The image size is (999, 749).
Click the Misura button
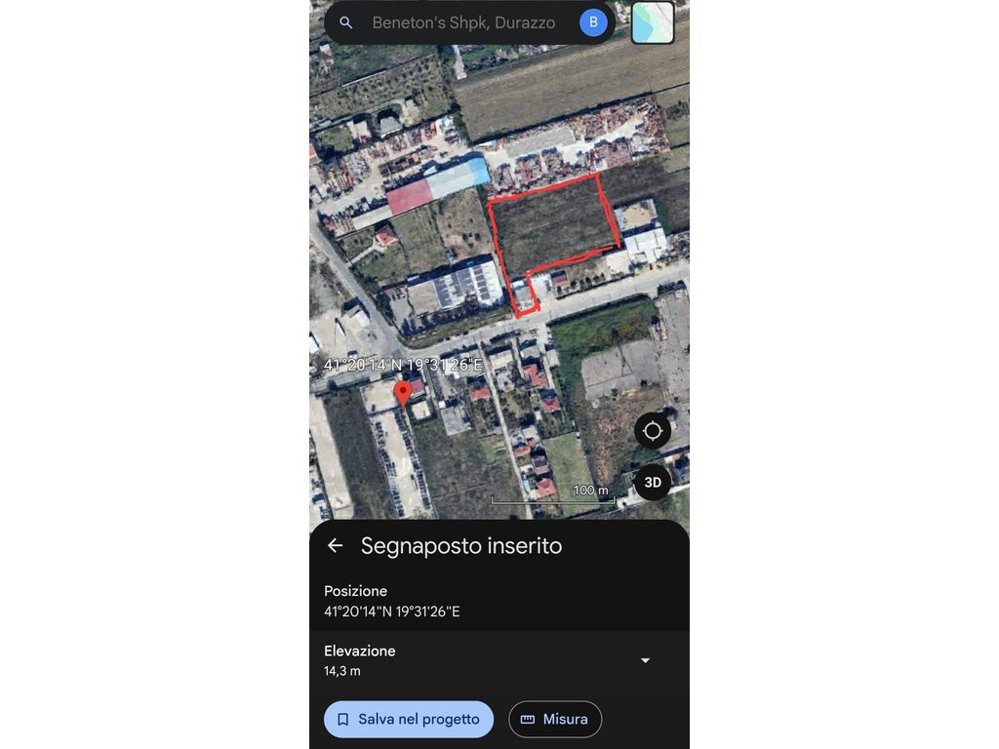[555, 719]
